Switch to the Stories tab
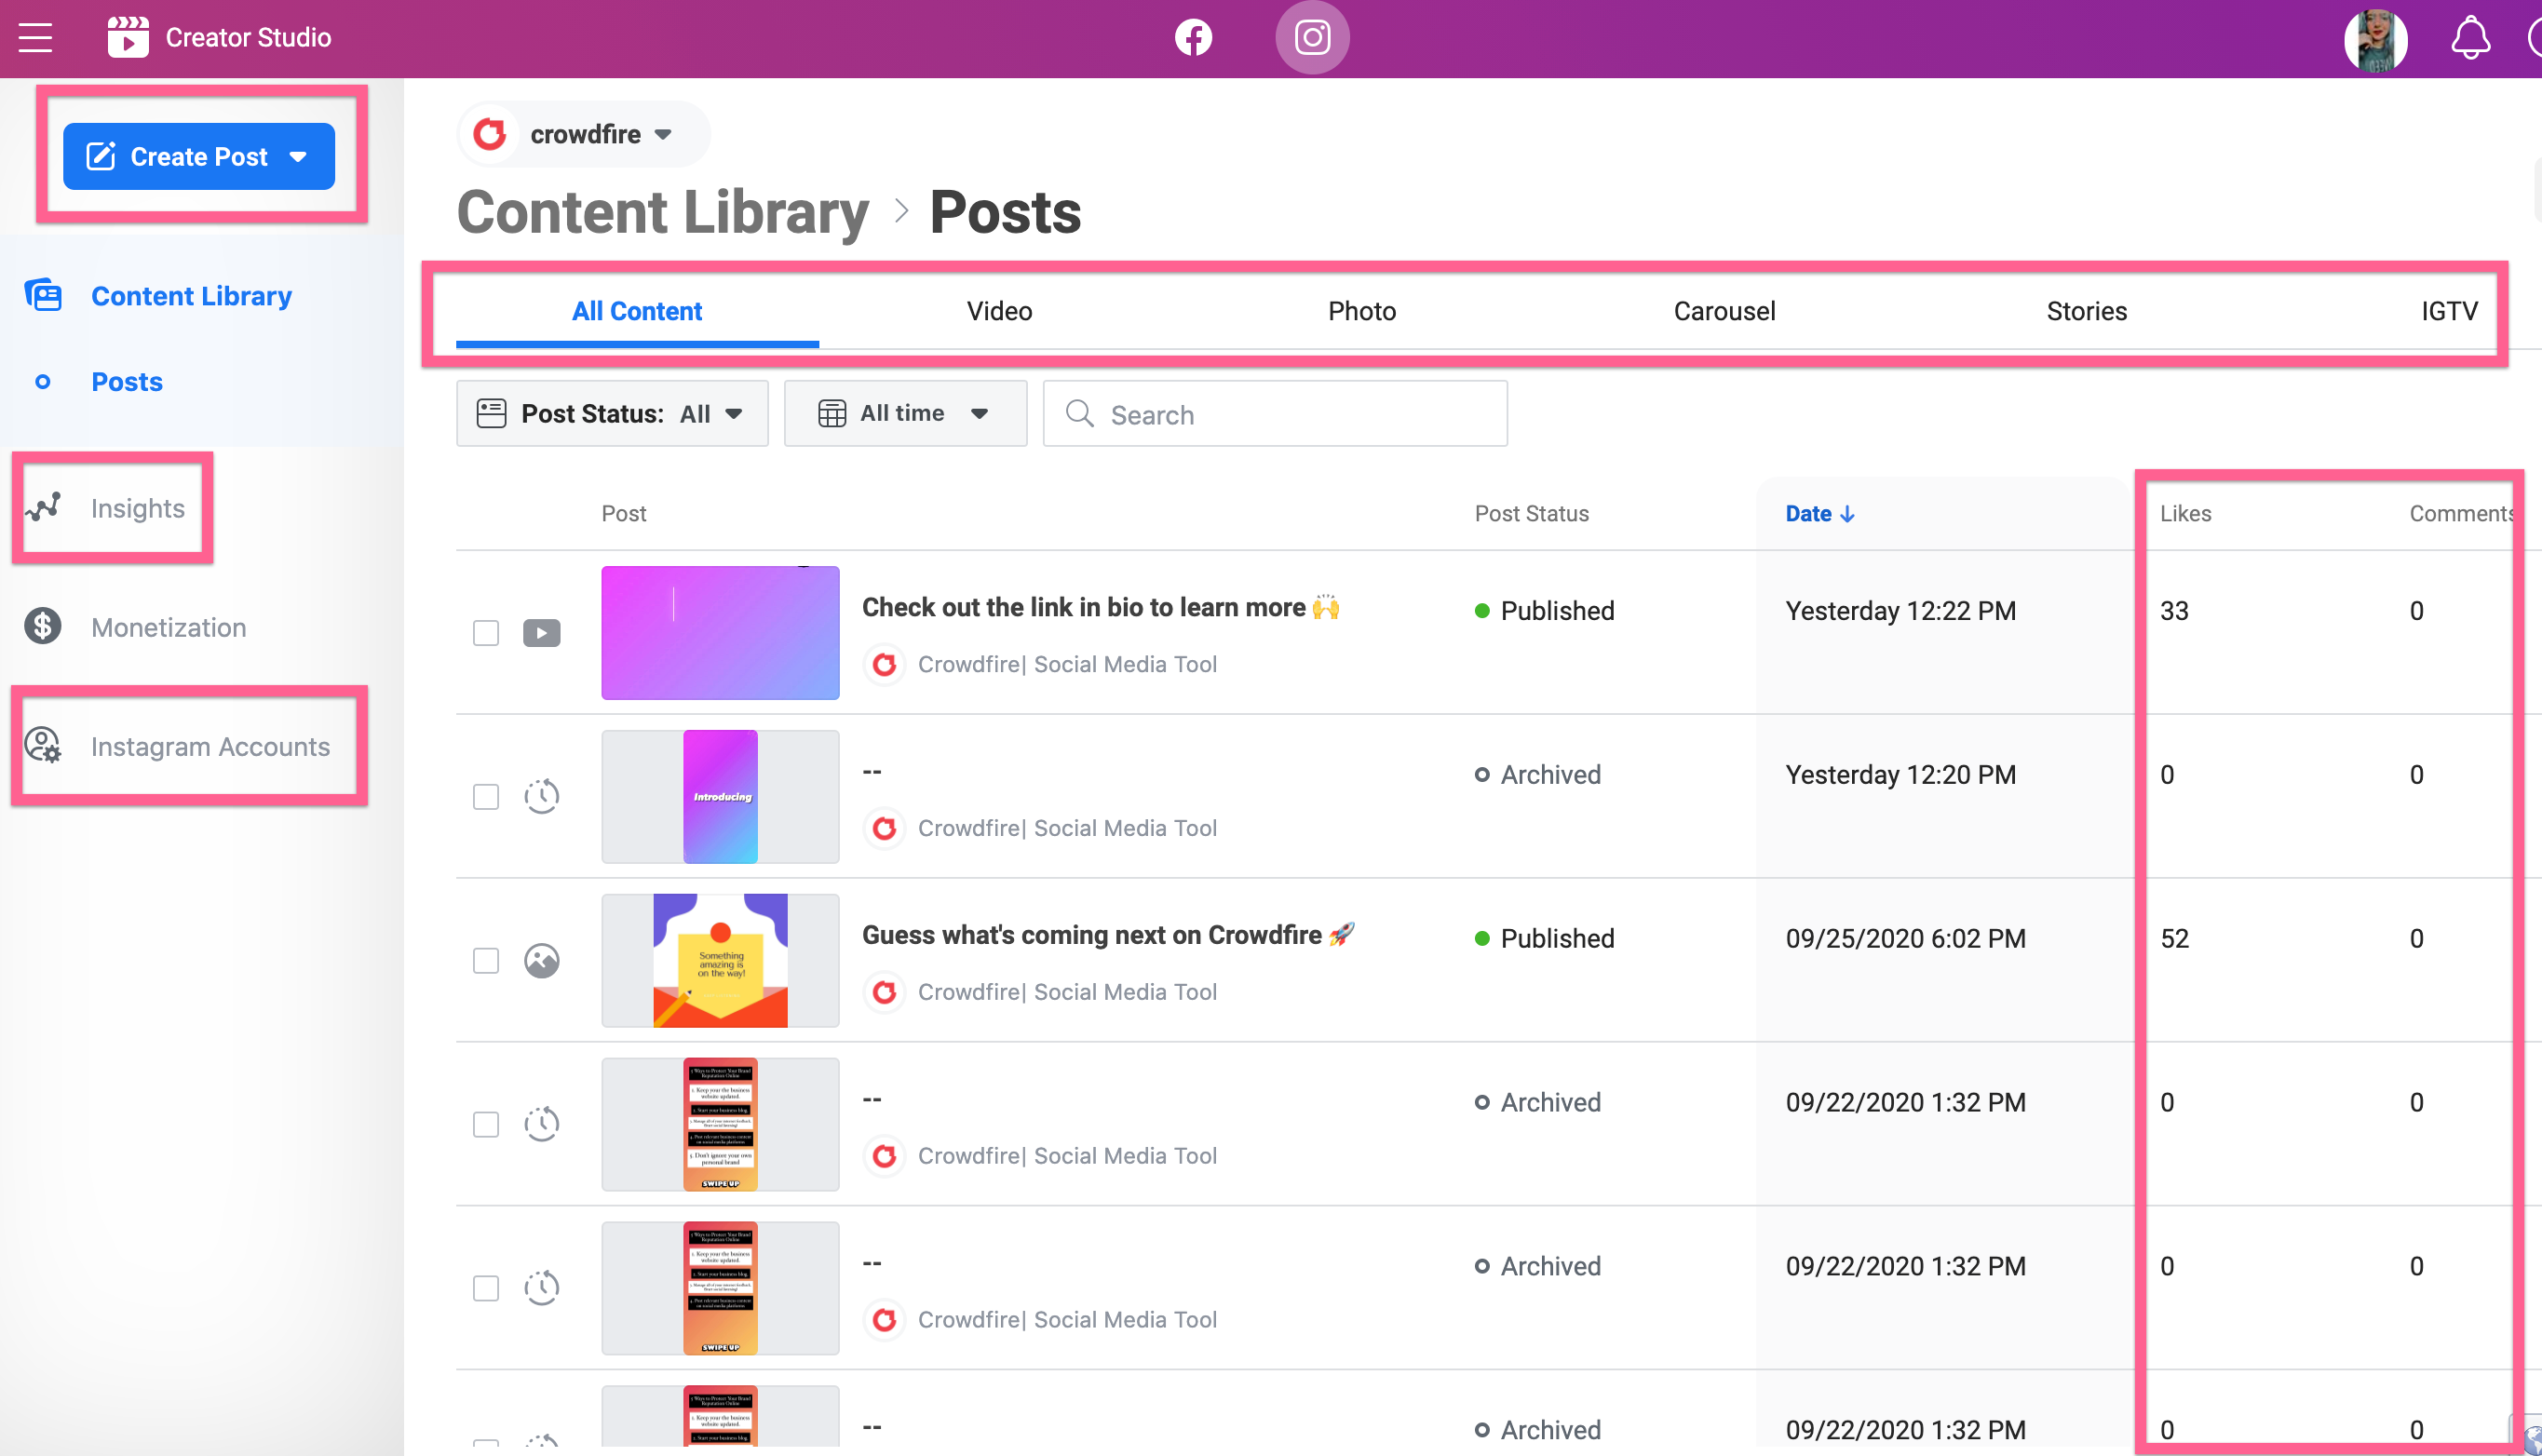This screenshot has width=2542, height=1456. [x=2086, y=311]
